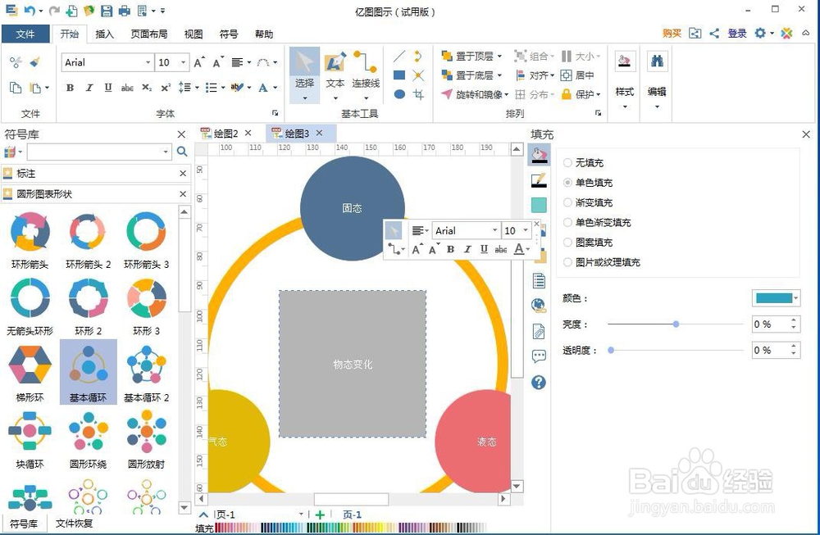Select 图片或纹理填充 radio option
The height and width of the screenshot is (535, 820).
[x=567, y=262]
